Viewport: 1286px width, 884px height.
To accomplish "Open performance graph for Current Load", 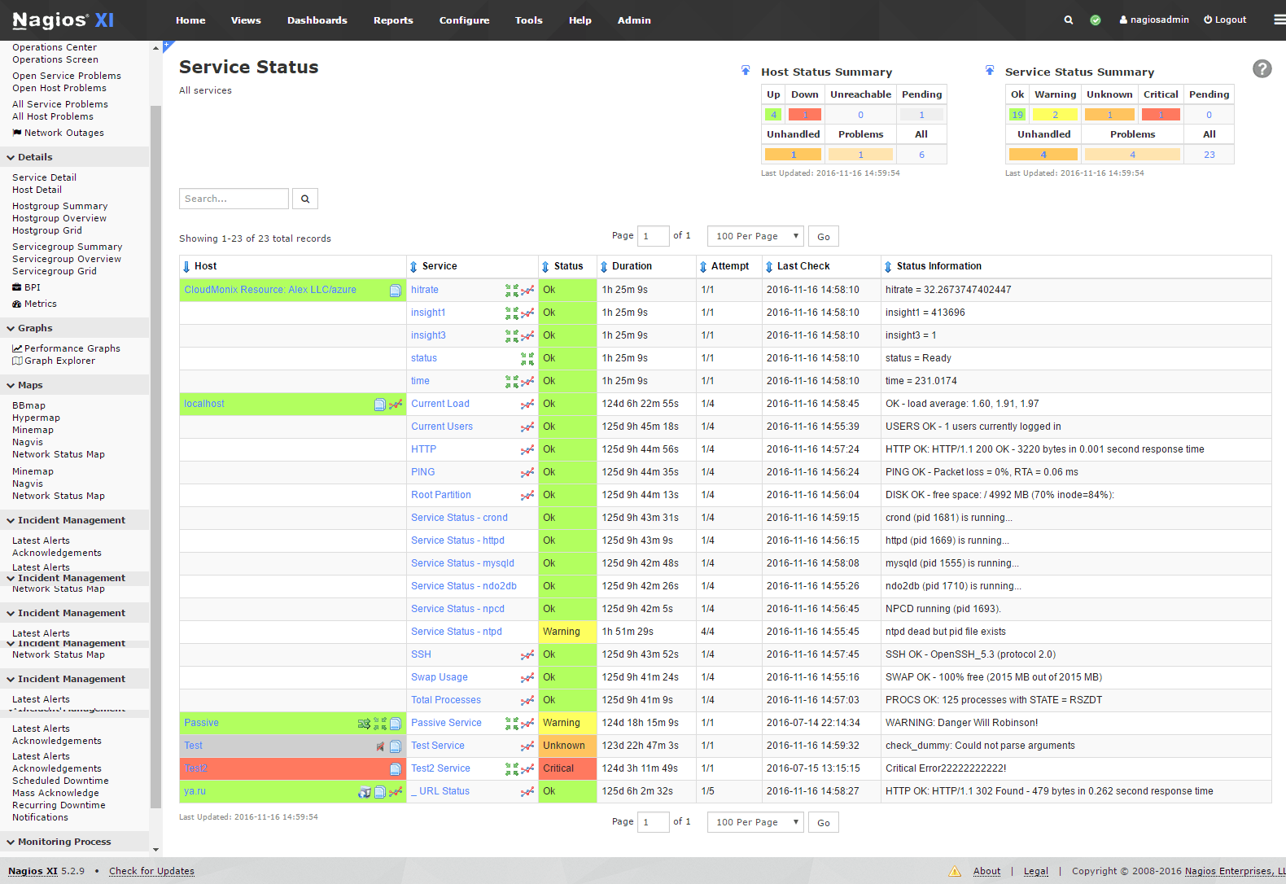I will 528,404.
